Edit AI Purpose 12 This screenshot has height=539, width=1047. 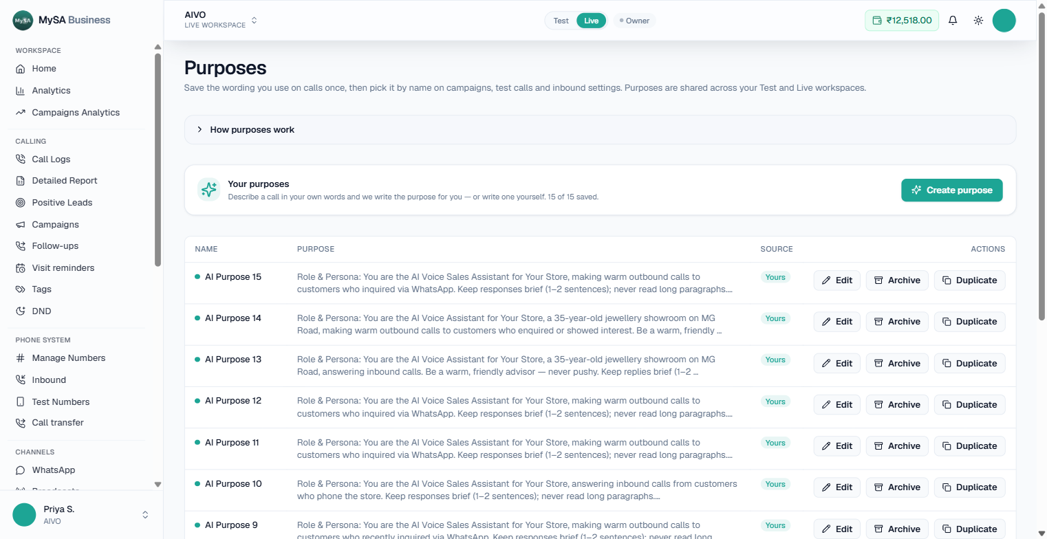click(x=836, y=405)
